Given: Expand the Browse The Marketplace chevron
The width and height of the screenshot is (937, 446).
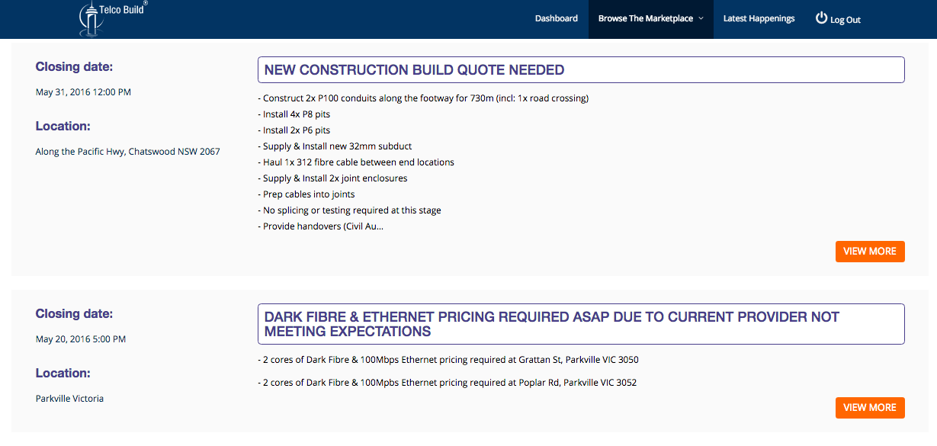Looking at the screenshot, I should (701, 18).
